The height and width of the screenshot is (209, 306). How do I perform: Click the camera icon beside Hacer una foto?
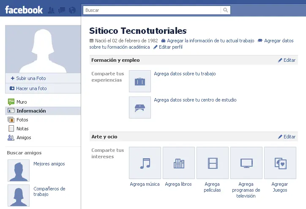[x=12, y=88]
